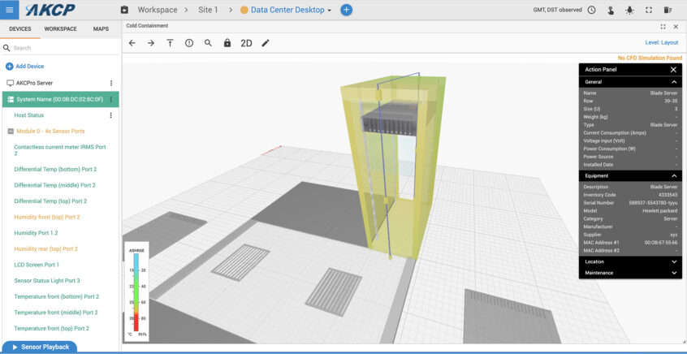Screen dimensions: 687x354
Task: Click the go-to-top level icon
Action: (x=170, y=43)
